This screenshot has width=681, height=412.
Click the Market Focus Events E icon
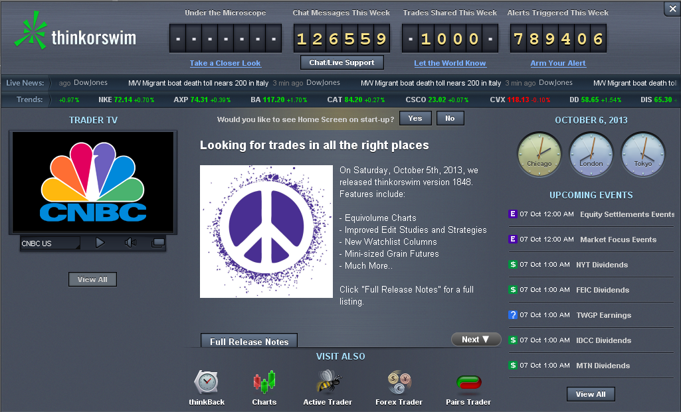point(512,239)
